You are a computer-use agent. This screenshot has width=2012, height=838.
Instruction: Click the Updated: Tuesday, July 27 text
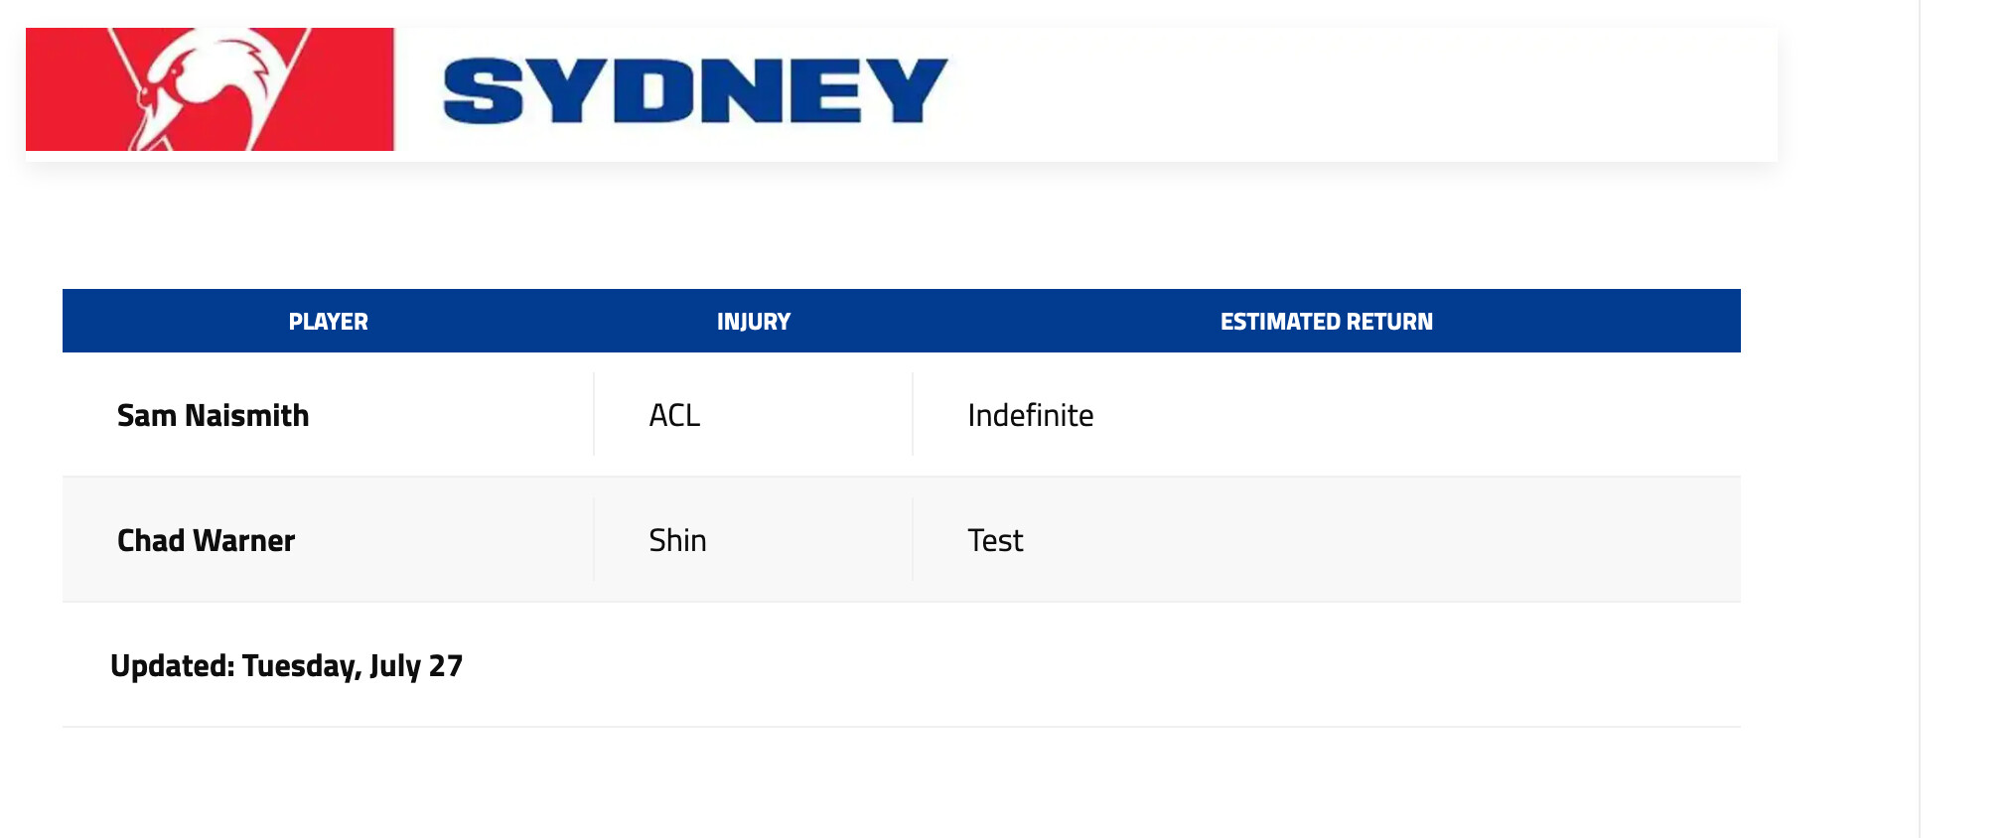coord(286,665)
